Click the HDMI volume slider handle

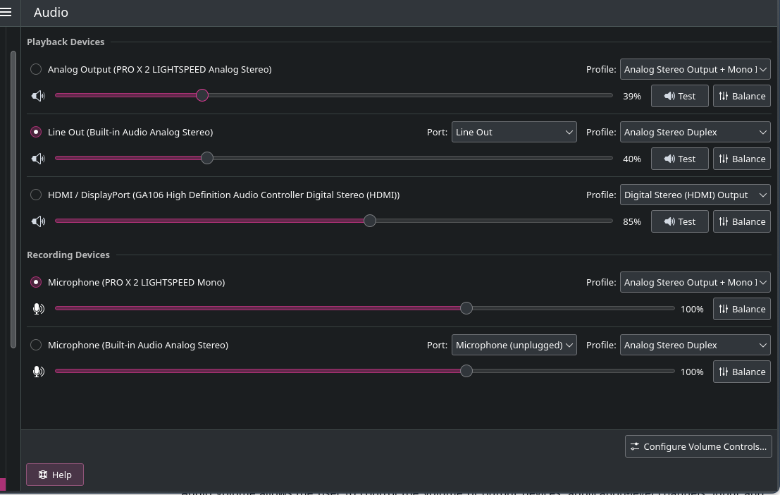coord(370,221)
